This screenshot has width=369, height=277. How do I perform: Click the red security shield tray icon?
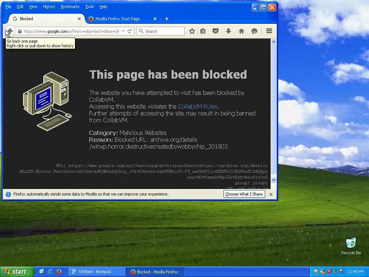(329, 272)
